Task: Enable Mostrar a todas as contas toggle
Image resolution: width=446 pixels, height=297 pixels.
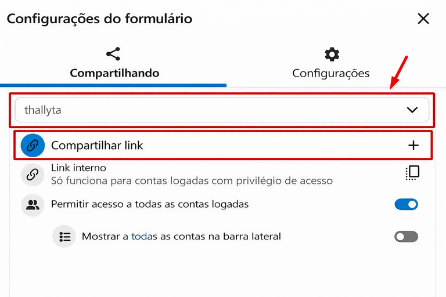Action: 406,237
